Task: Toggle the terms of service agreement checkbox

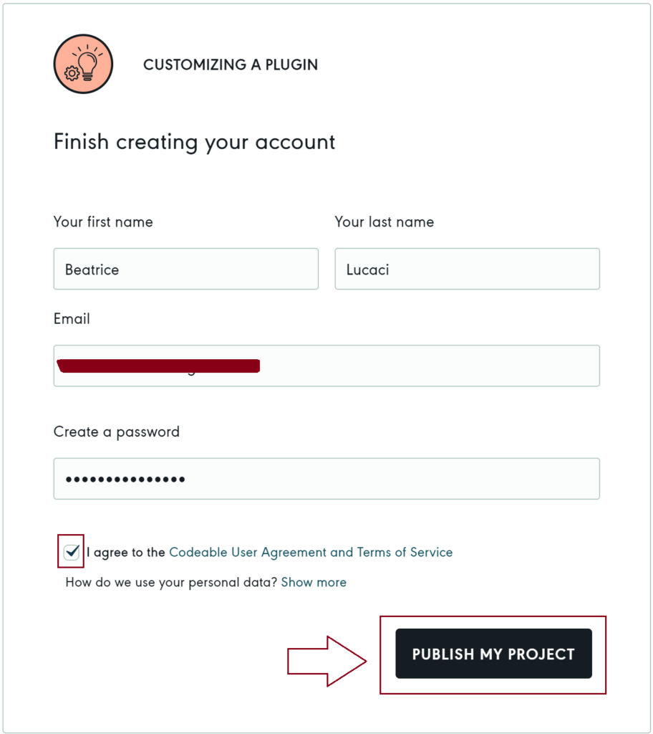Action: (70, 552)
